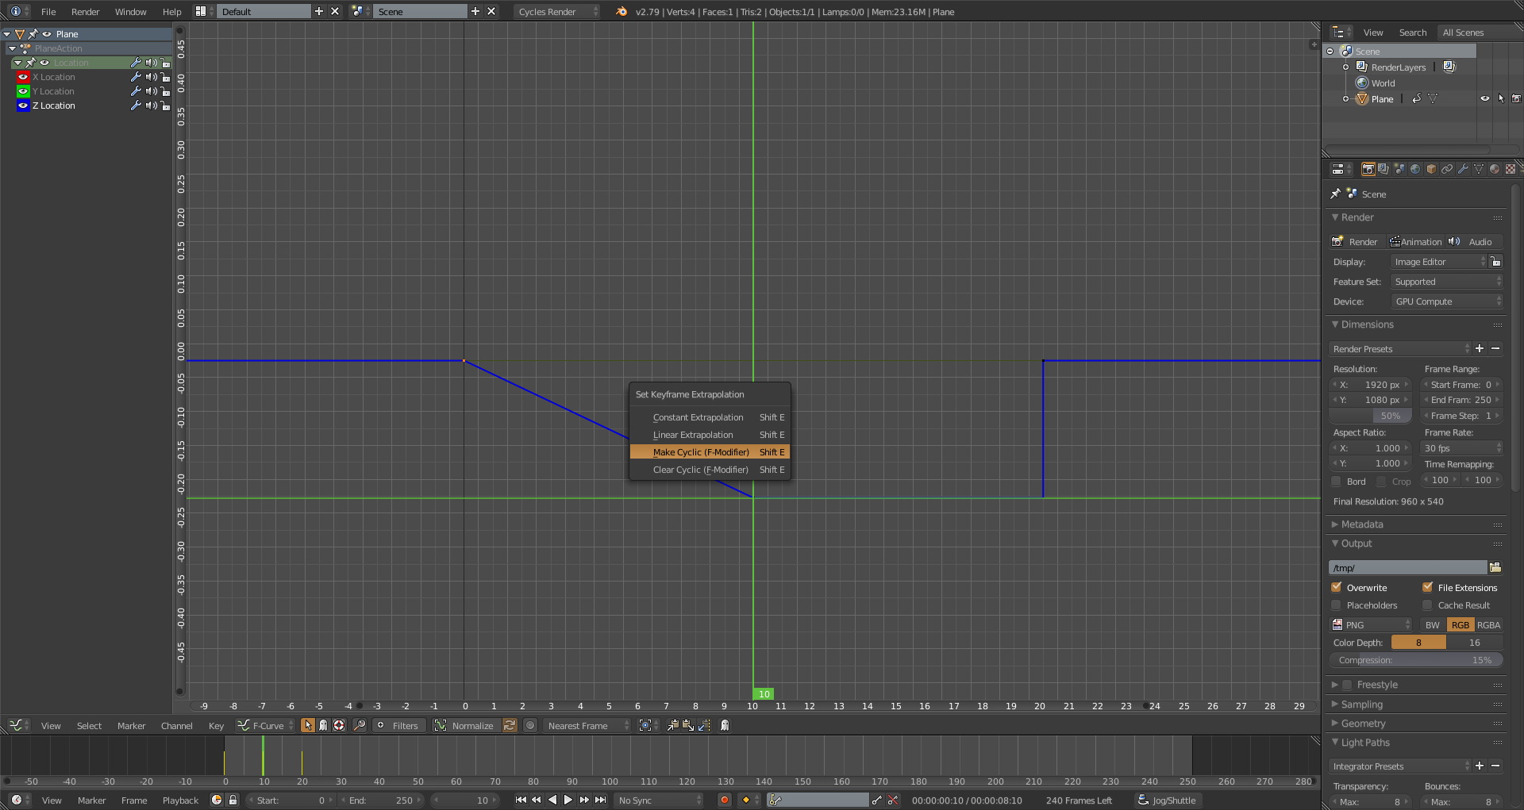Open the Cycles Render engine dropdown
This screenshot has width=1524, height=810.
556,12
